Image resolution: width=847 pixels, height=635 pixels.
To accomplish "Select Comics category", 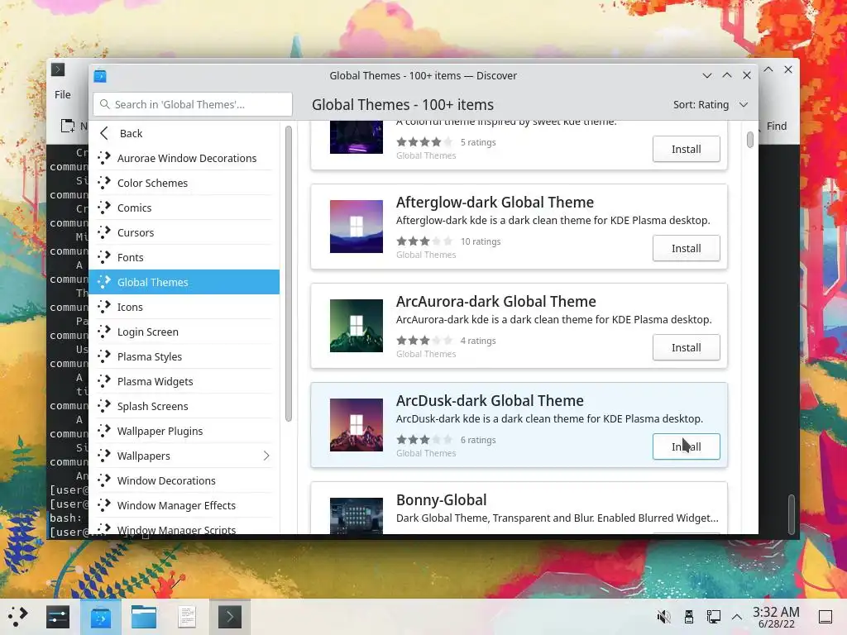I will 184,208.
